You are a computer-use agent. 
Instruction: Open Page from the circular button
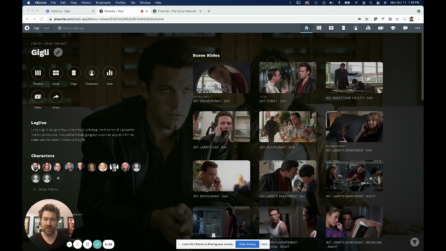pyautogui.click(x=74, y=73)
